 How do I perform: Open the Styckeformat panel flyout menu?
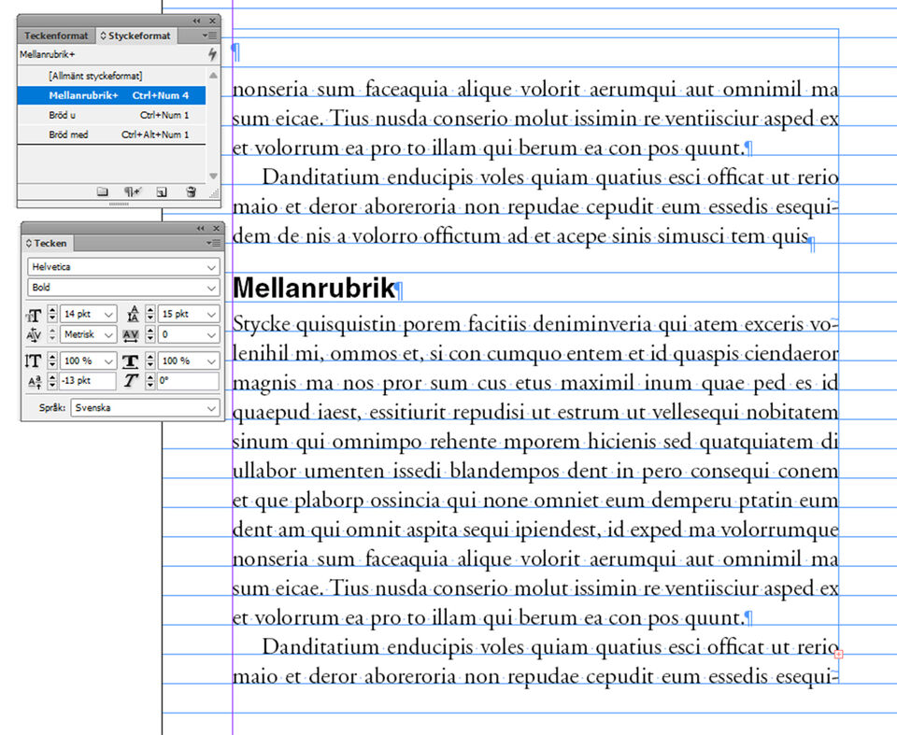pyautogui.click(x=209, y=35)
